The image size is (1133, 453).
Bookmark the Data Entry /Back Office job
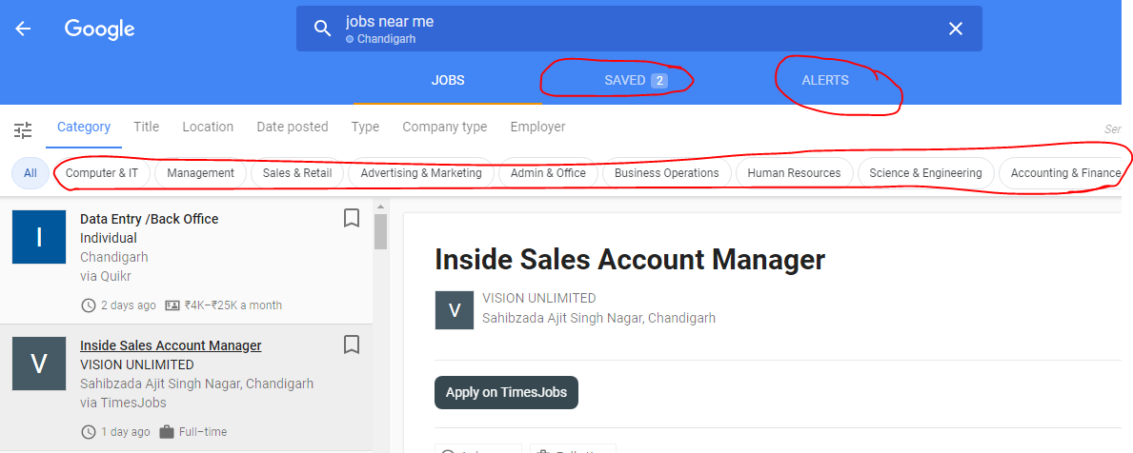tap(352, 219)
